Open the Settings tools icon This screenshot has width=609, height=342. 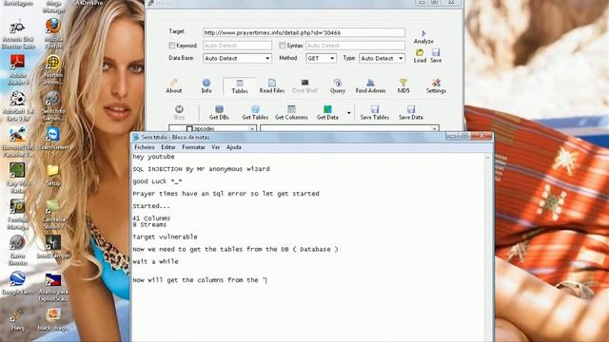(x=436, y=83)
